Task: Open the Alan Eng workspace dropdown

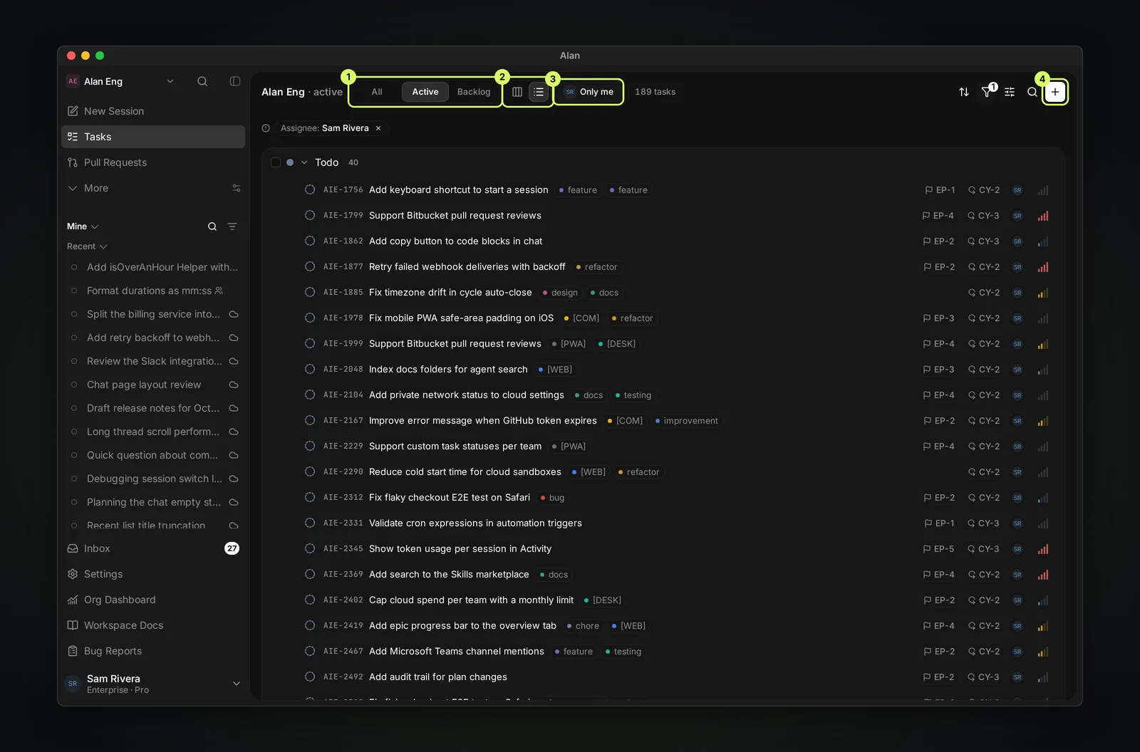Action: (x=120, y=81)
